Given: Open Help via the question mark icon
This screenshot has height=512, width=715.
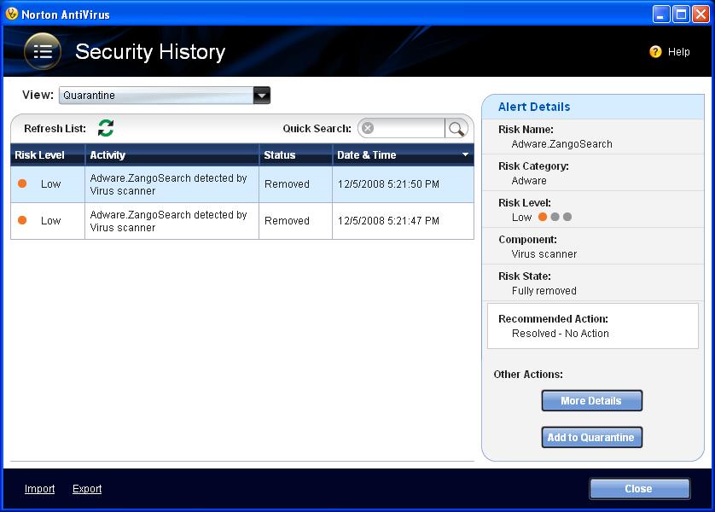Looking at the screenshot, I should pyautogui.click(x=655, y=51).
